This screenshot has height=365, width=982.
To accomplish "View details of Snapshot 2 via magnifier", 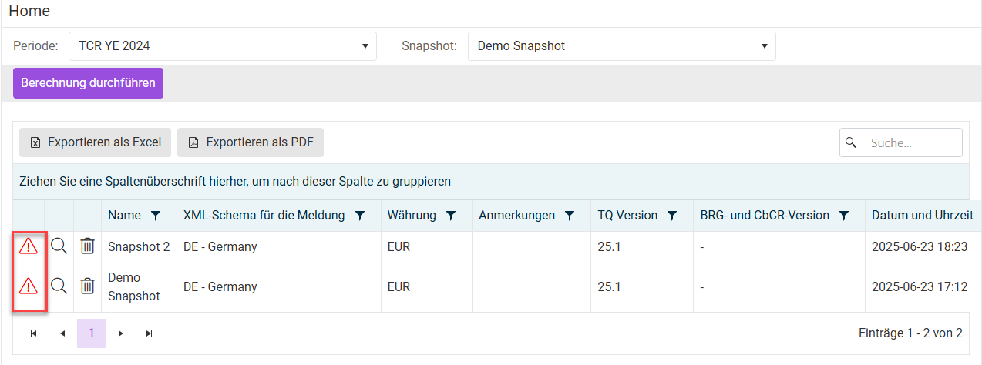I will pyautogui.click(x=59, y=246).
